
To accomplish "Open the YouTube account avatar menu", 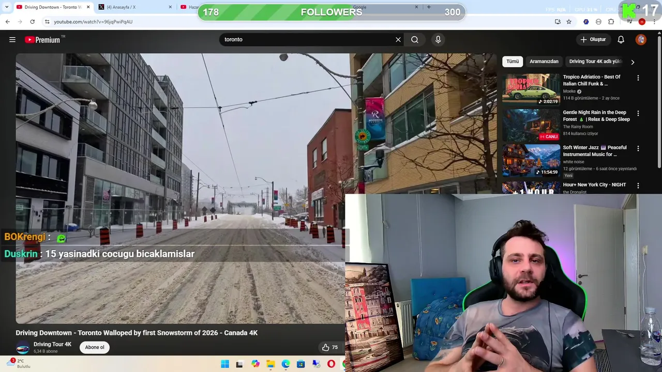I will click(x=641, y=40).
